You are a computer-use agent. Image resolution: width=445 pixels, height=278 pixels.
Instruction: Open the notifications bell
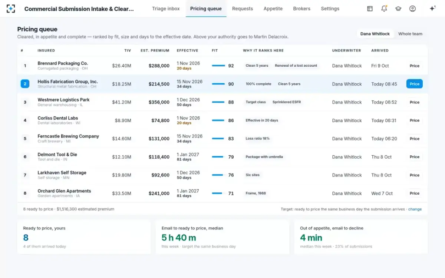[384, 9]
